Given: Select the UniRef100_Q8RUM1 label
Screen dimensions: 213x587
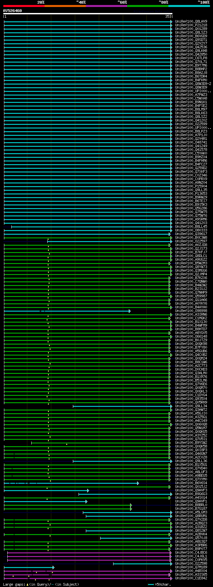Looking at the screenshot, I should tap(191, 516).
